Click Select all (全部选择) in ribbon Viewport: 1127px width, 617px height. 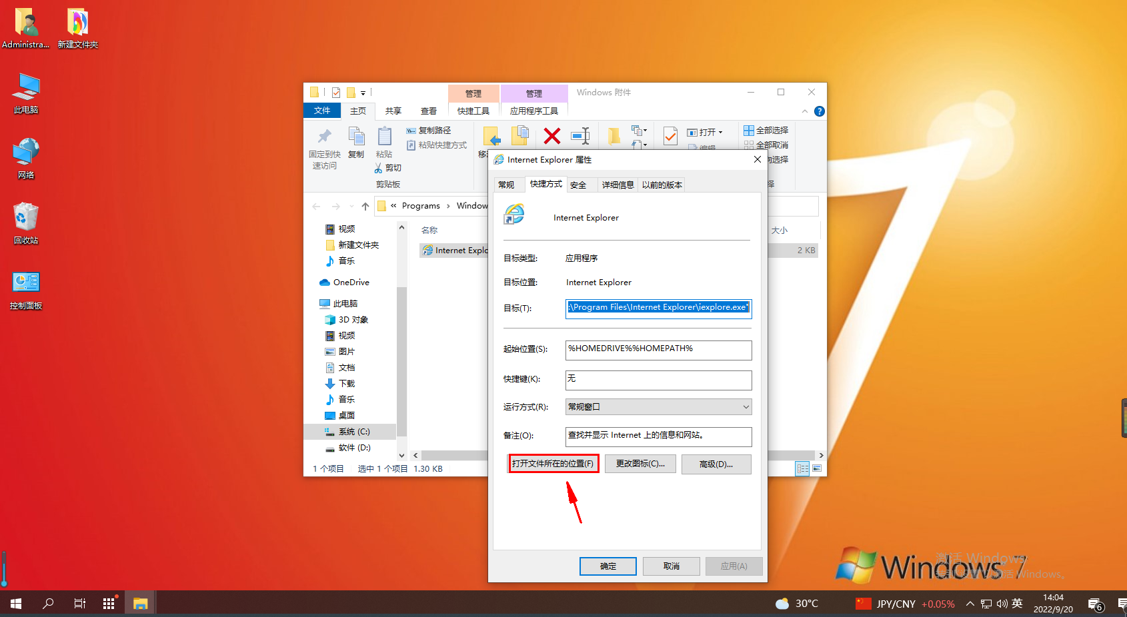tap(766, 131)
